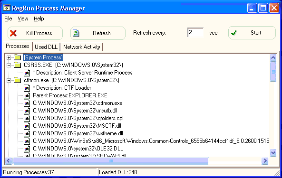Select the OLE32.DLL path row
282x178 pixels.
tap(78, 149)
